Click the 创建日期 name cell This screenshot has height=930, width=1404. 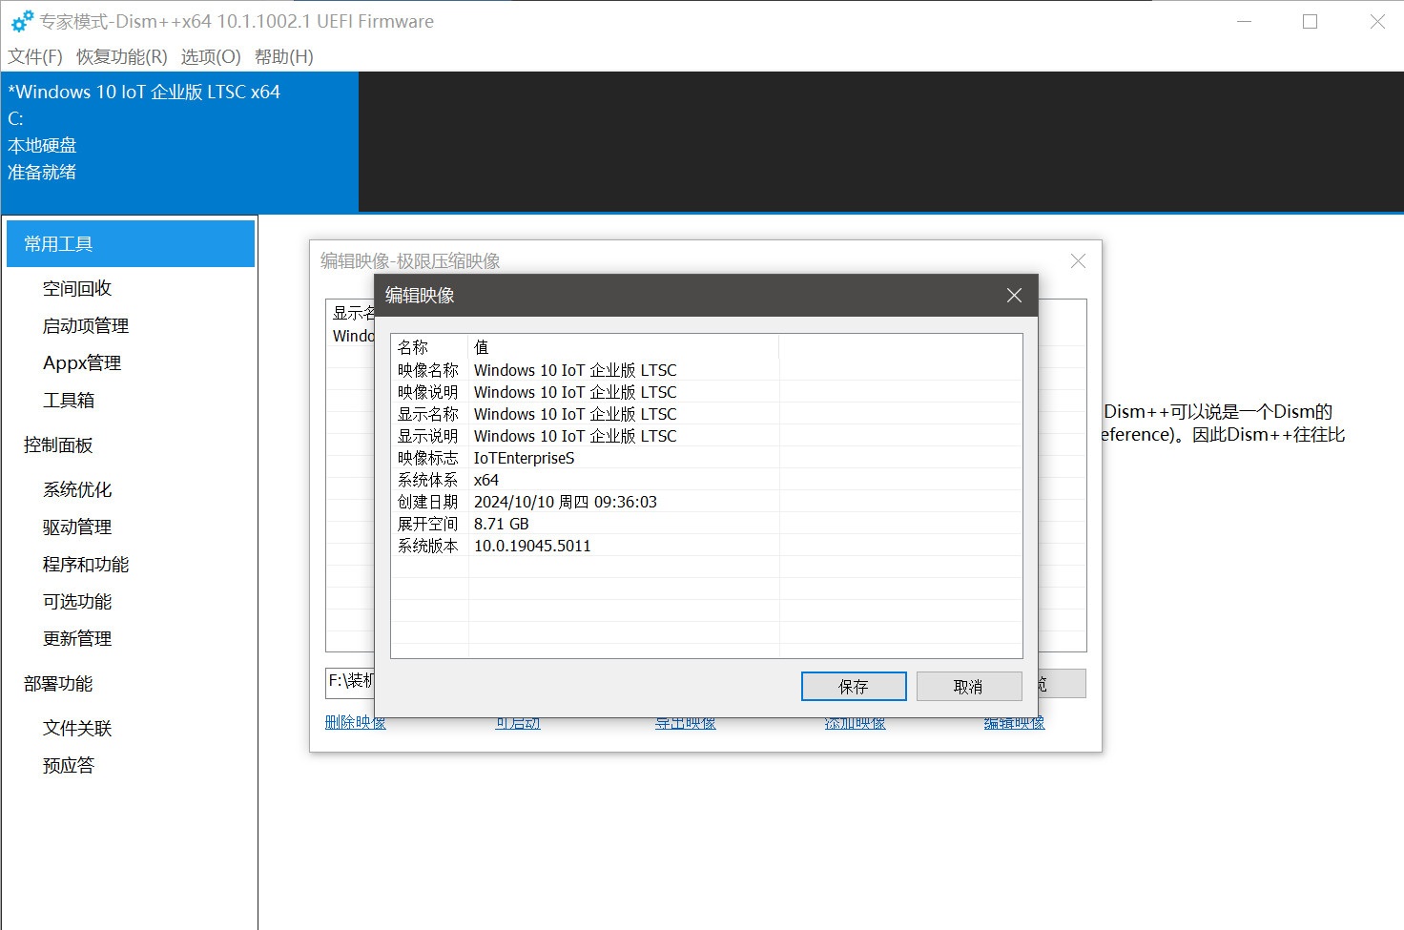pyautogui.click(x=428, y=502)
